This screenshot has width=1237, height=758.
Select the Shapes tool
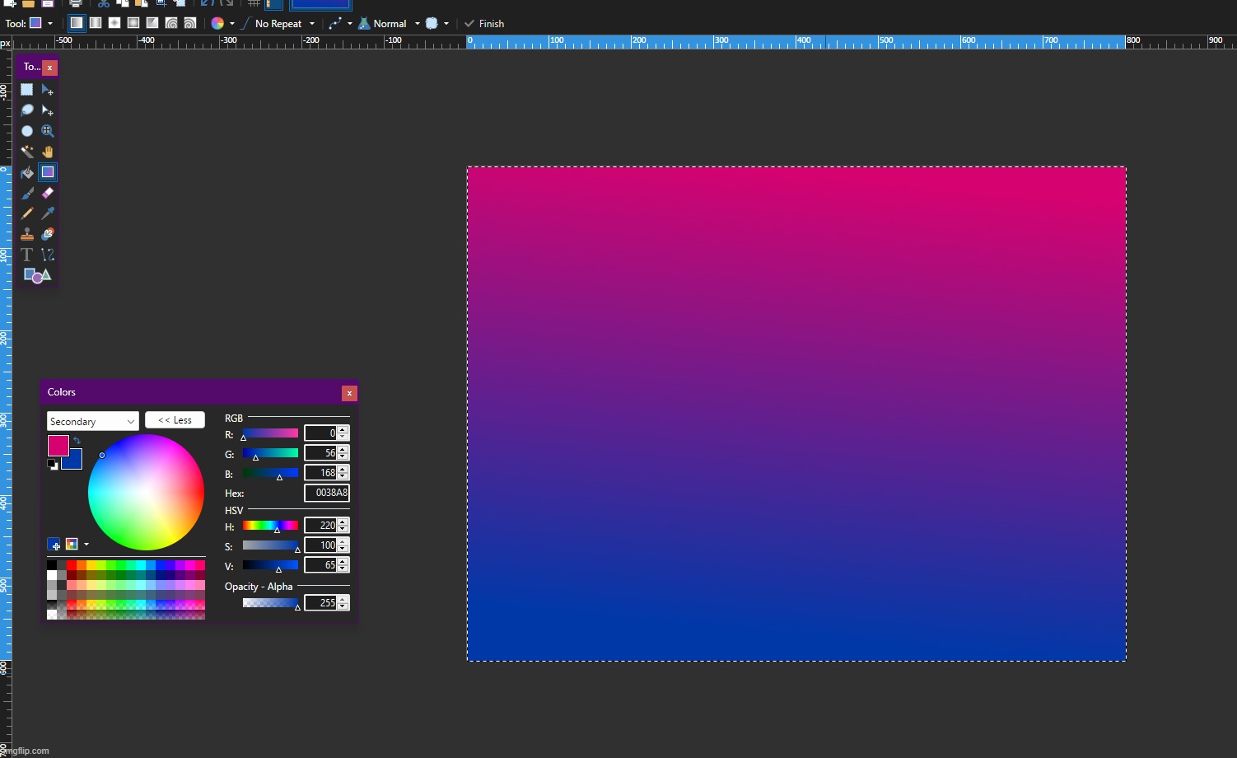37,275
